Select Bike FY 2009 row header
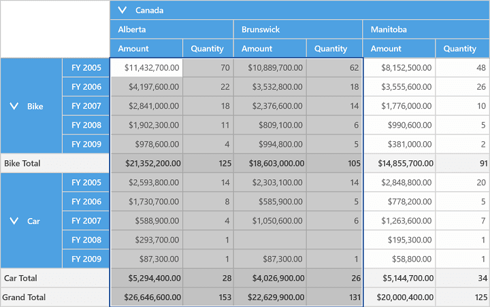490x307 pixels. click(86, 144)
